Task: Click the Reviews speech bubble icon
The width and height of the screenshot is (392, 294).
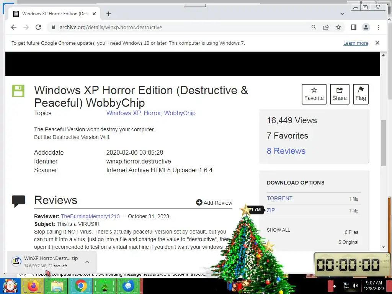Action: click(18, 201)
